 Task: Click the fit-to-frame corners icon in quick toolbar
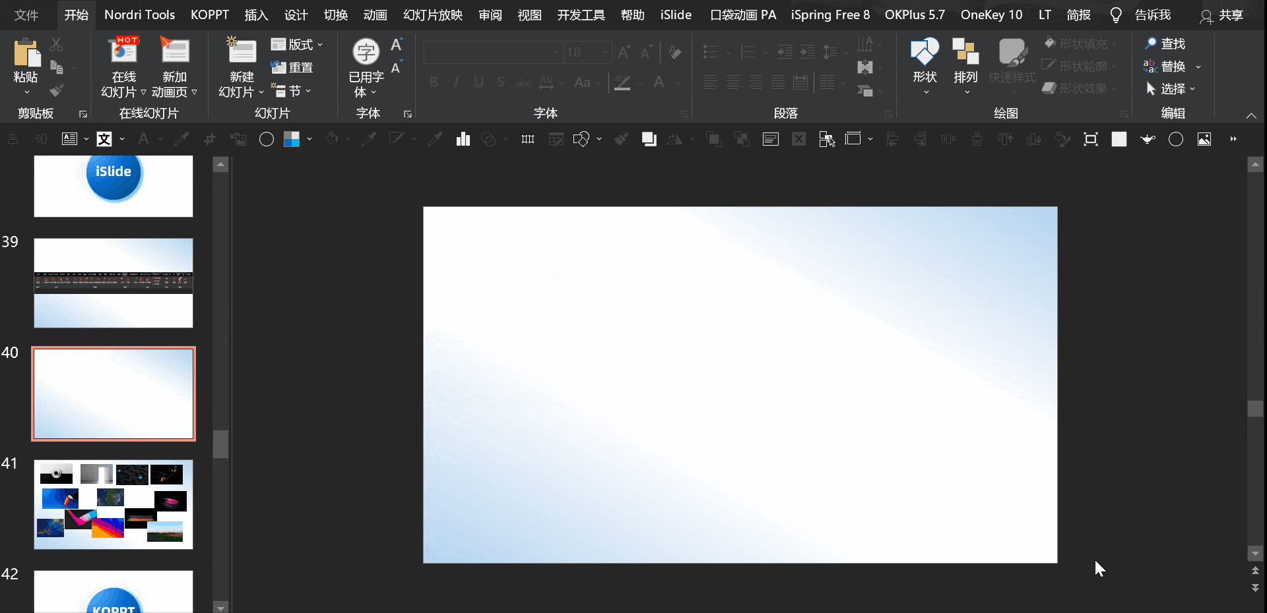click(1091, 139)
